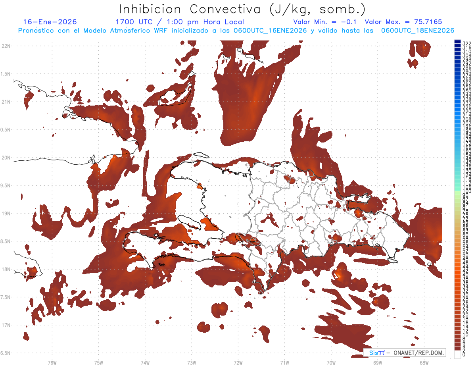Click the '75W' longitude label

pyautogui.click(x=99, y=362)
